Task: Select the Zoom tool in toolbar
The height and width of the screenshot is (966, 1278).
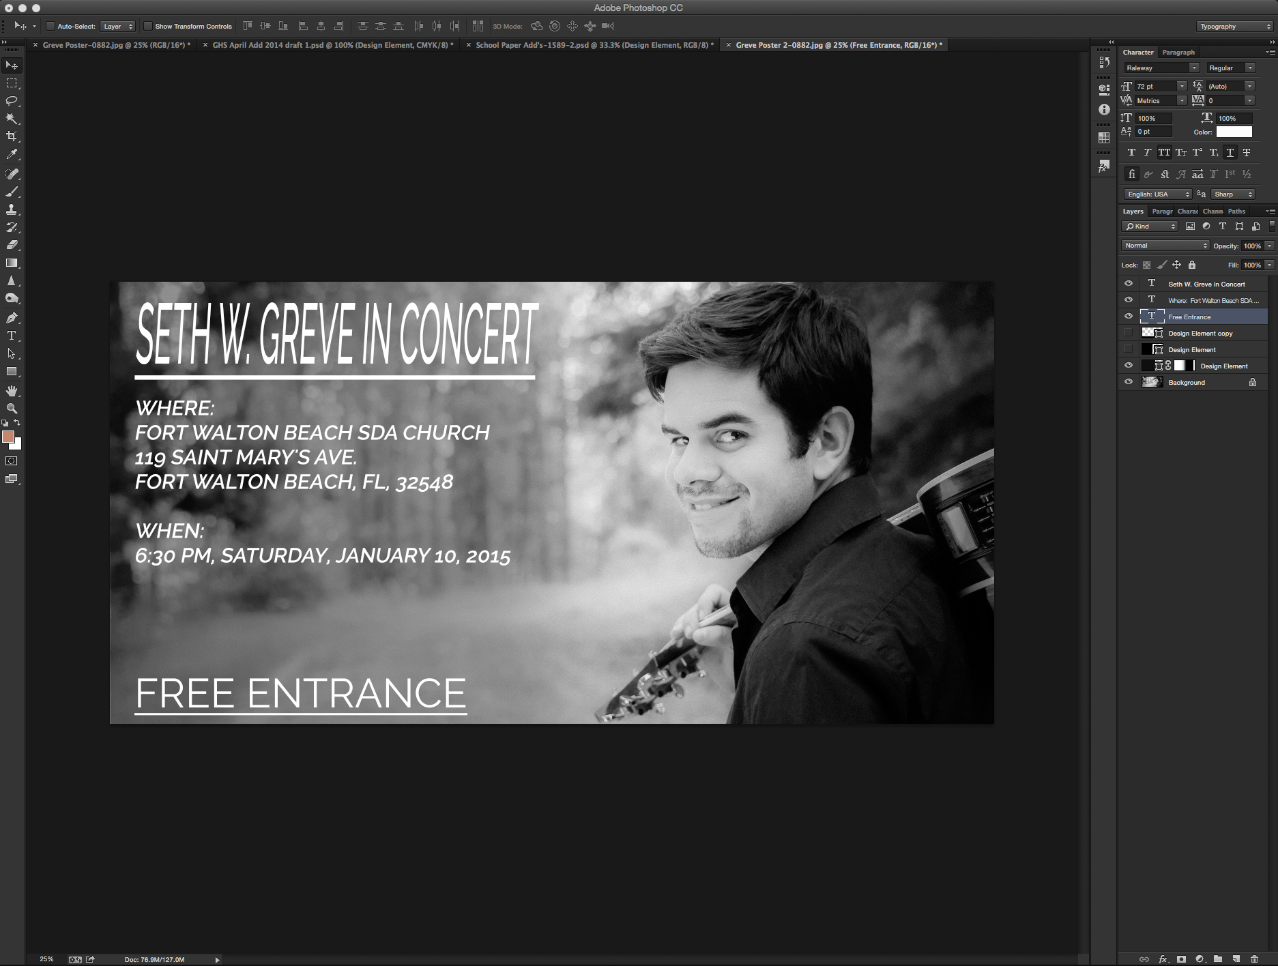Action: [12, 409]
